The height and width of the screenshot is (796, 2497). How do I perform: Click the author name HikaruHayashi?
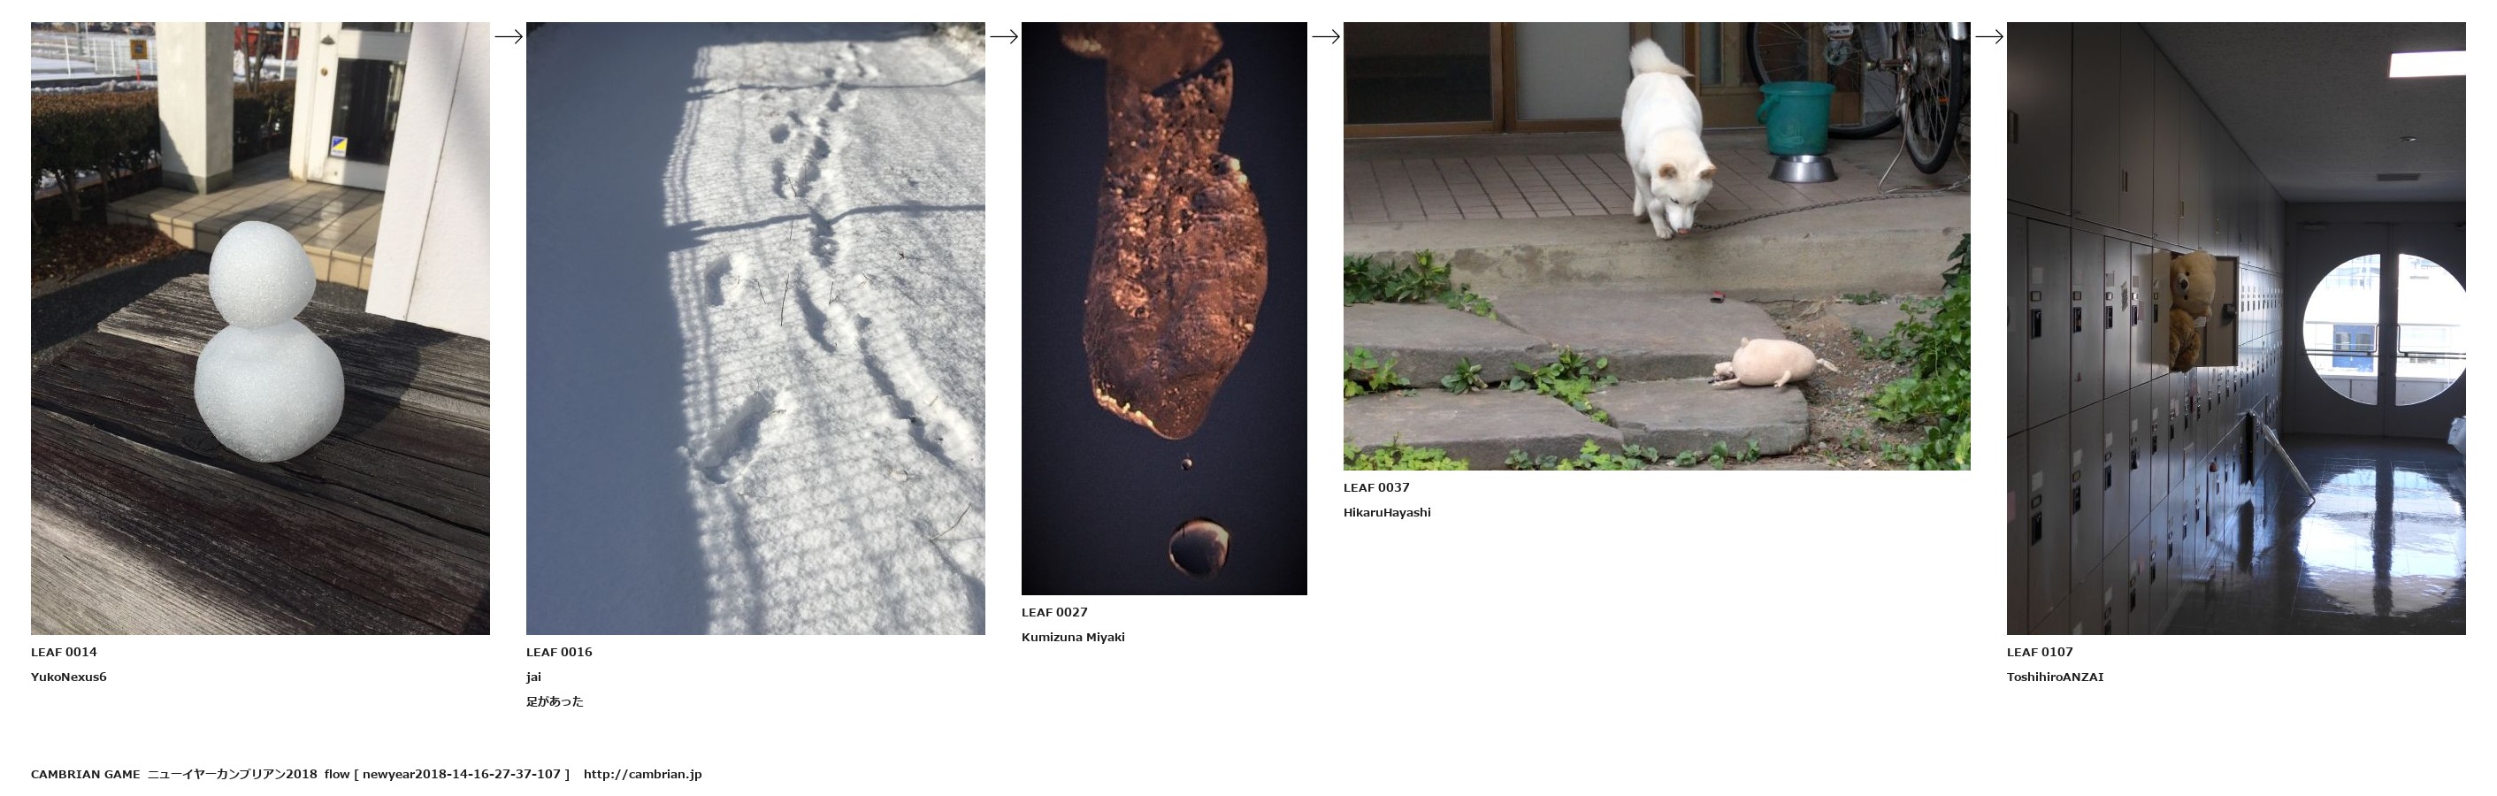coord(1387,513)
